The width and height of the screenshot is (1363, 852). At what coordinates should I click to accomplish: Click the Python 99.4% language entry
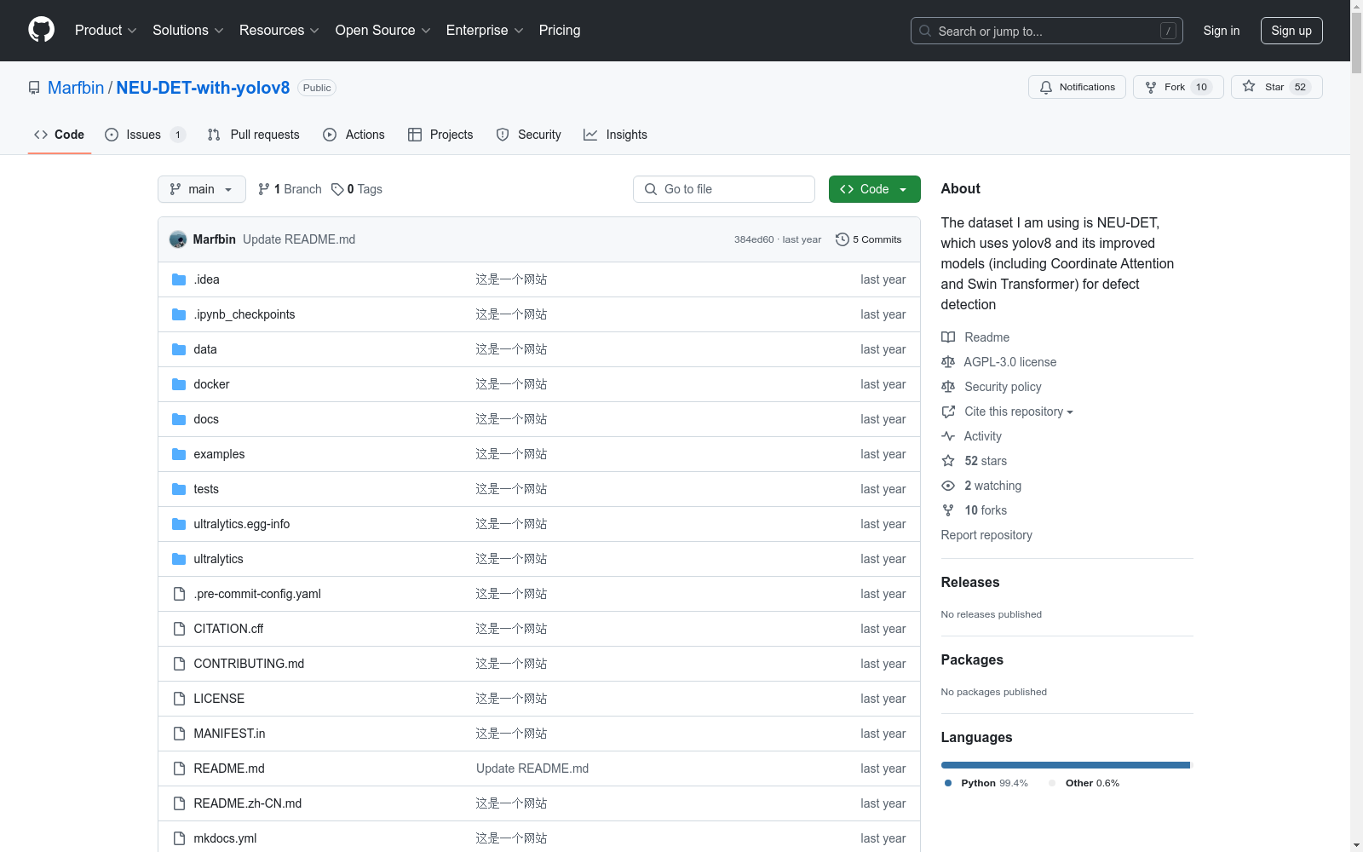pyautogui.click(x=986, y=783)
